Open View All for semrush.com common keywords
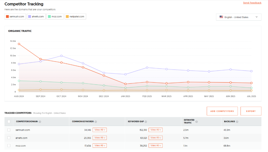268x152 pixels. (100, 130)
